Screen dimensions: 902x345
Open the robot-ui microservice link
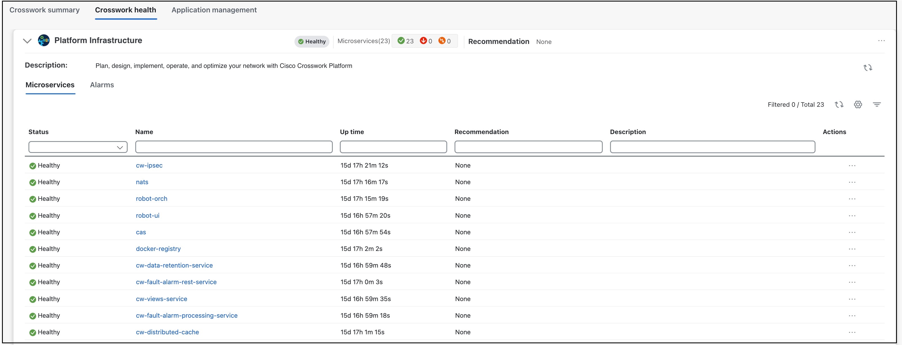coord(148,215)
